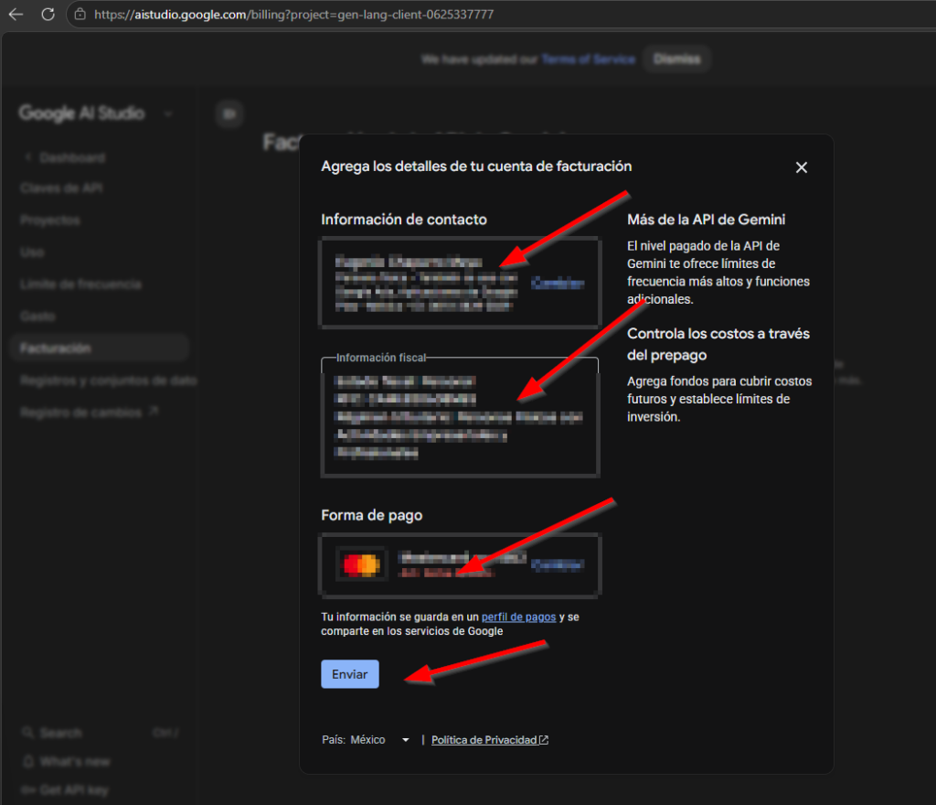Dismiss the Terms of Service banner
Image resolution: width=936 pixels, height=805 pixels.
(x=676, y=59)
